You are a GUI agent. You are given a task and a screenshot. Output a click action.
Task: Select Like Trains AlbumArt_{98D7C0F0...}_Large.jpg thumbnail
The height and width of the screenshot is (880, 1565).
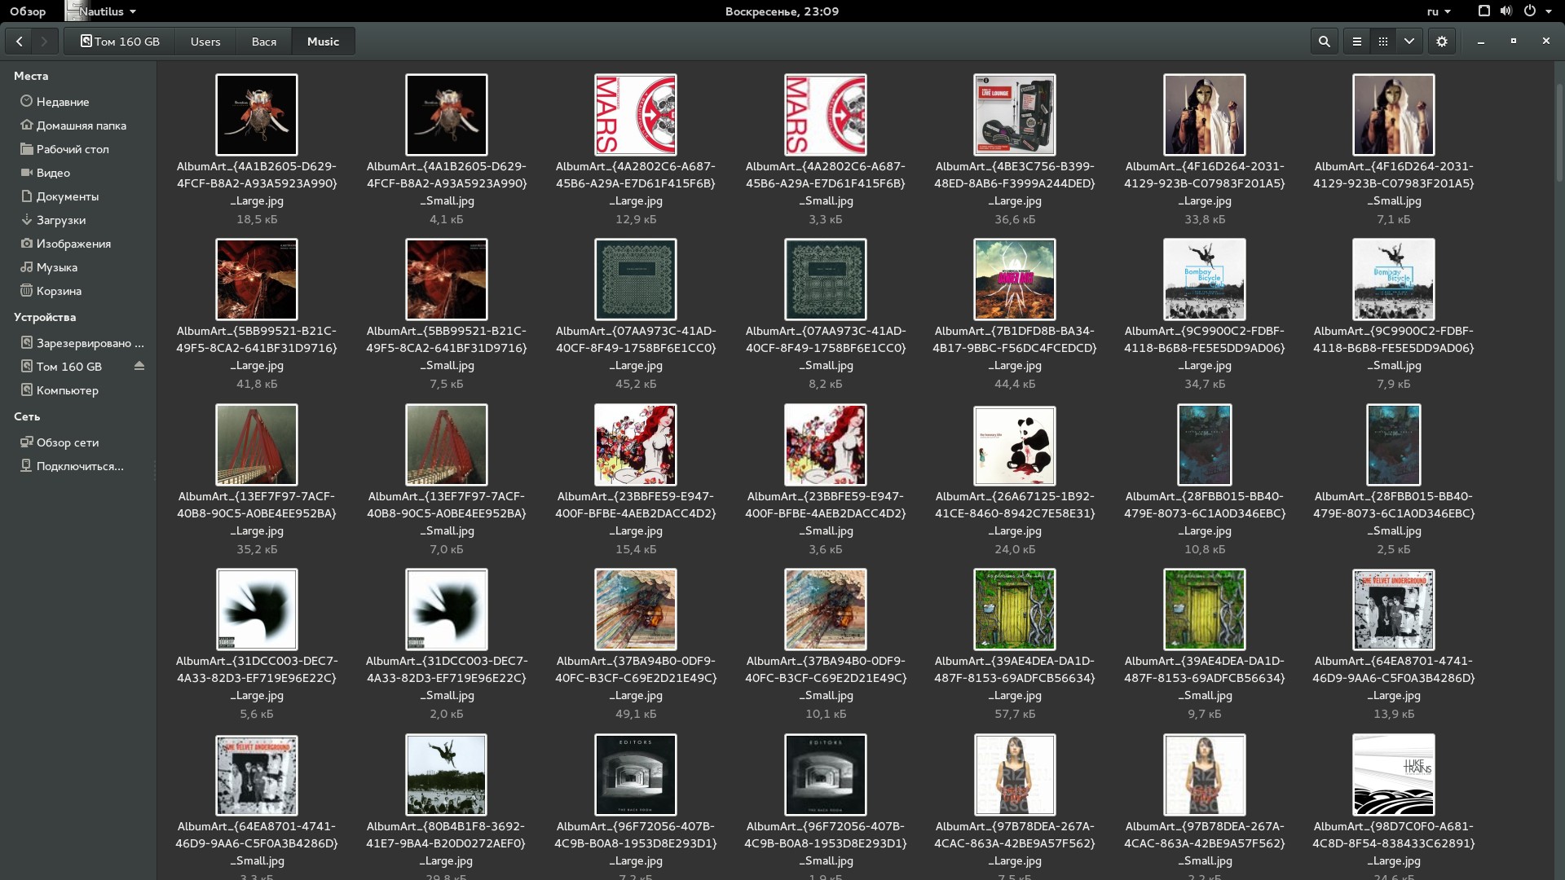[1394, 775]
